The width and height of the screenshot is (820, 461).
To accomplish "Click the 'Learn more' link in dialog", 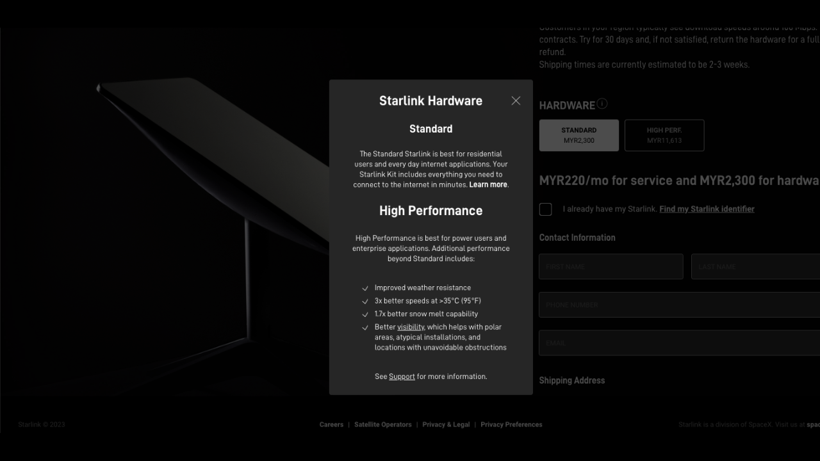I will coord(488,184).
